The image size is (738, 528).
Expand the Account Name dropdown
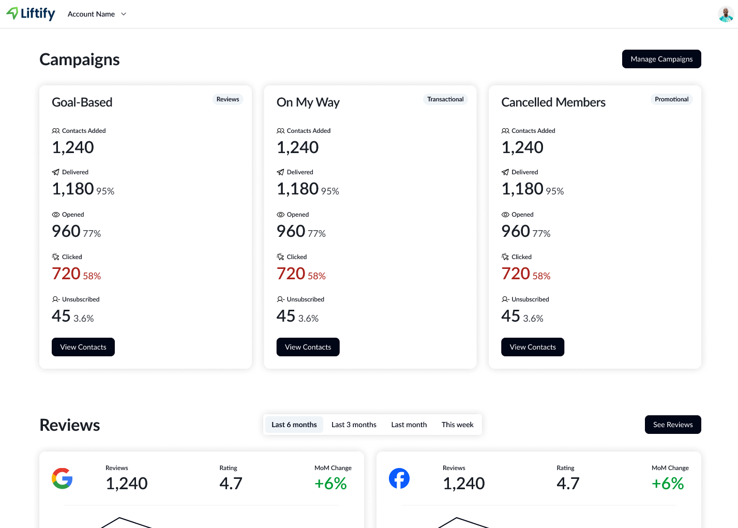[92, 14]
